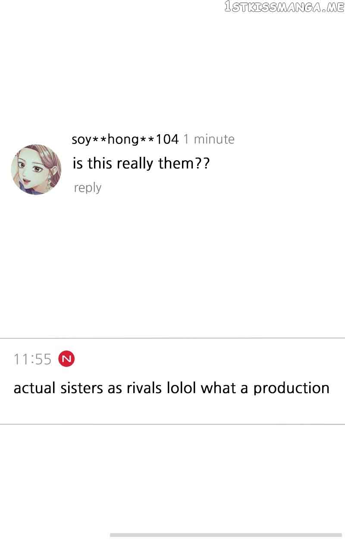345x553 pixels.
Task: Click the 11:55 notification time
Action: (x=32, y=359)
